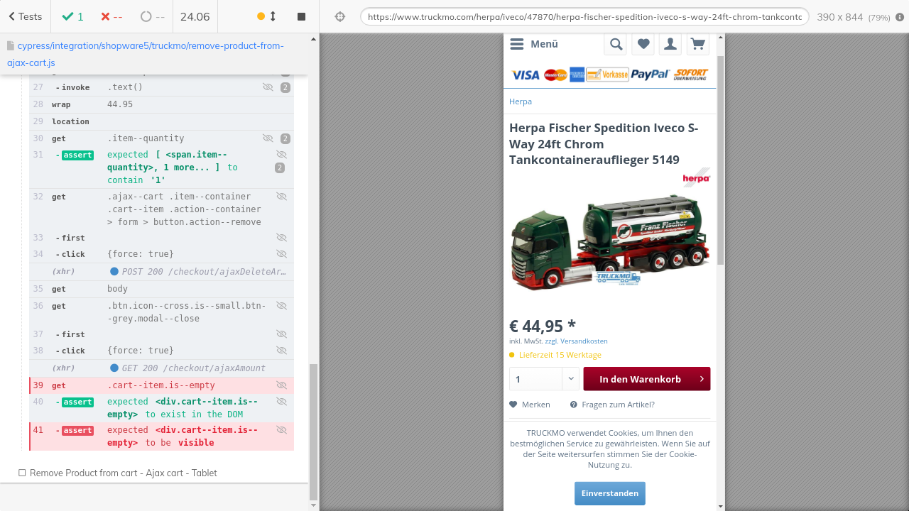Open the selector playground crosshair
The height and width of the screenshot is (511, 909).
point(339,16)
